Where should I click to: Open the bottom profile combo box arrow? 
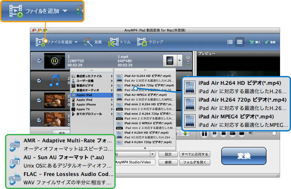[x=152, y=154]
